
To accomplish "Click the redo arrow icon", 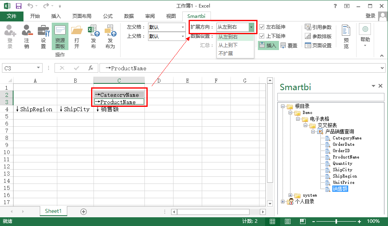I will pyautogui.click(x=46, y=6).
